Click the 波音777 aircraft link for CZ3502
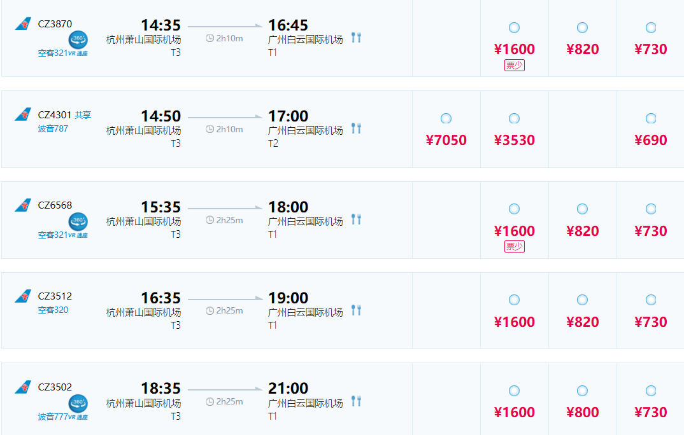The height and width of the screenshot is (435, 684). [52, 417]
